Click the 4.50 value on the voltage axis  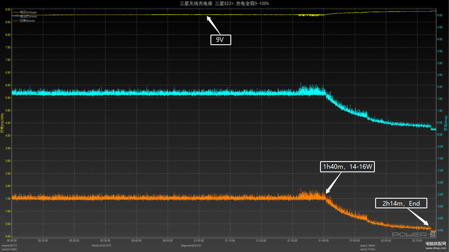(x=8, y=123)
